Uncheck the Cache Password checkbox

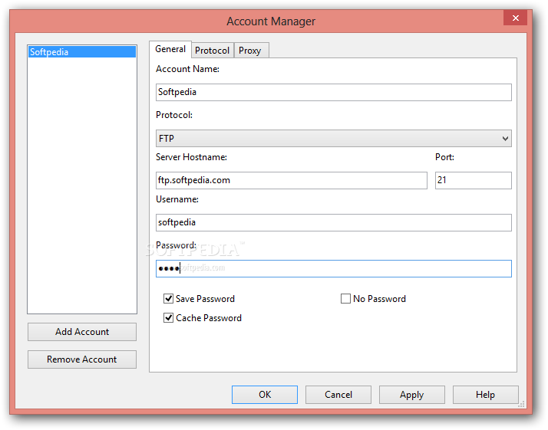coord(168,318)
